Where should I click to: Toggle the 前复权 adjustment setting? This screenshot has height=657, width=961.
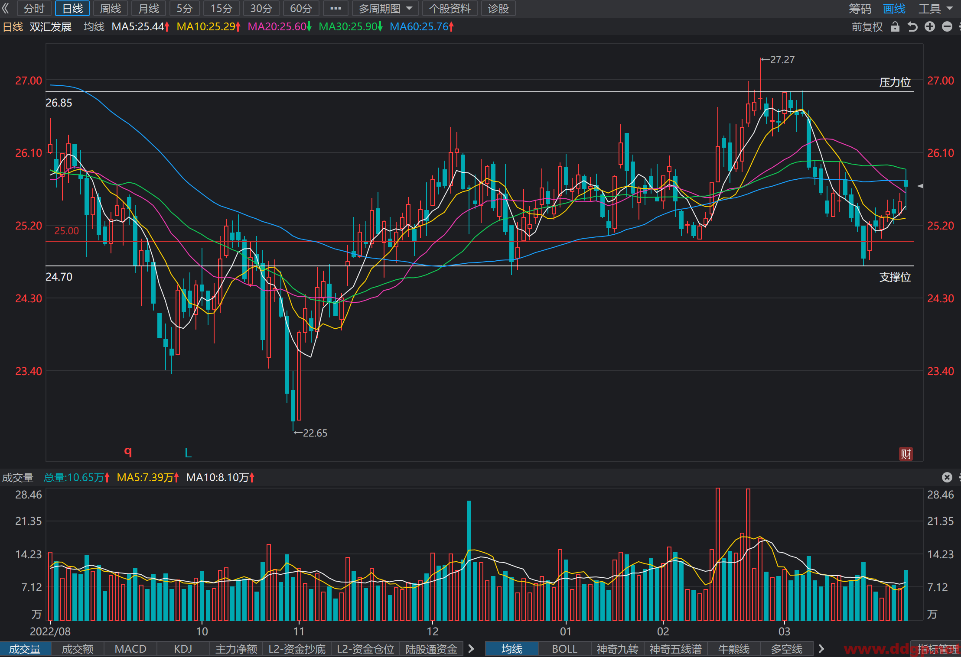(x=867, y=27)
